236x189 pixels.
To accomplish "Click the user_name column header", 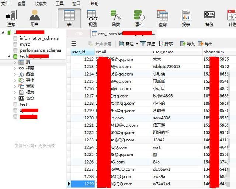I will pos(177,52).
